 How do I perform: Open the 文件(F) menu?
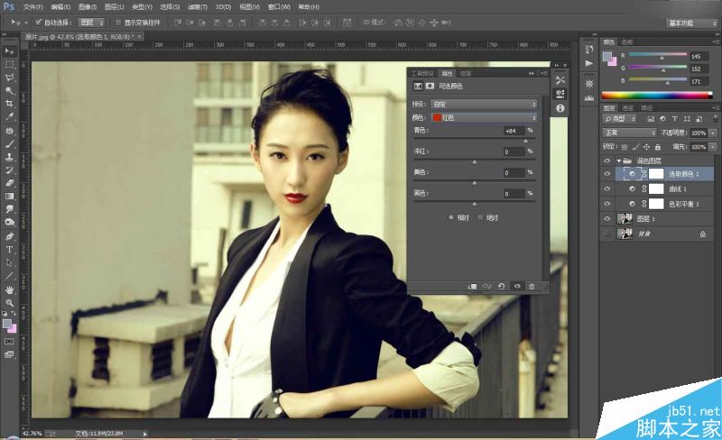(x=32, y=7)
